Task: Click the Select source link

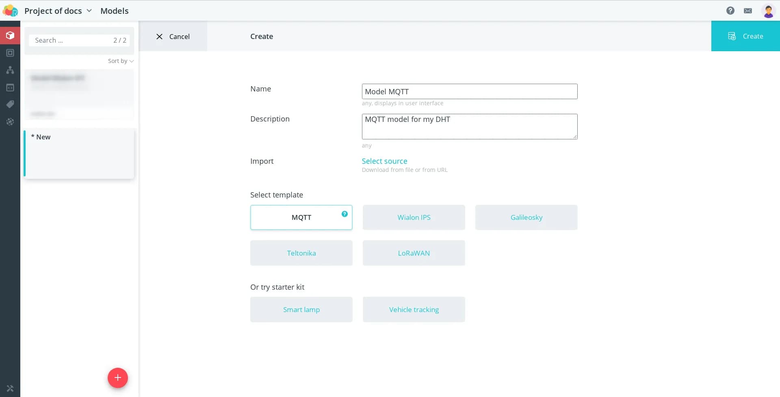Action: (384, 161)
